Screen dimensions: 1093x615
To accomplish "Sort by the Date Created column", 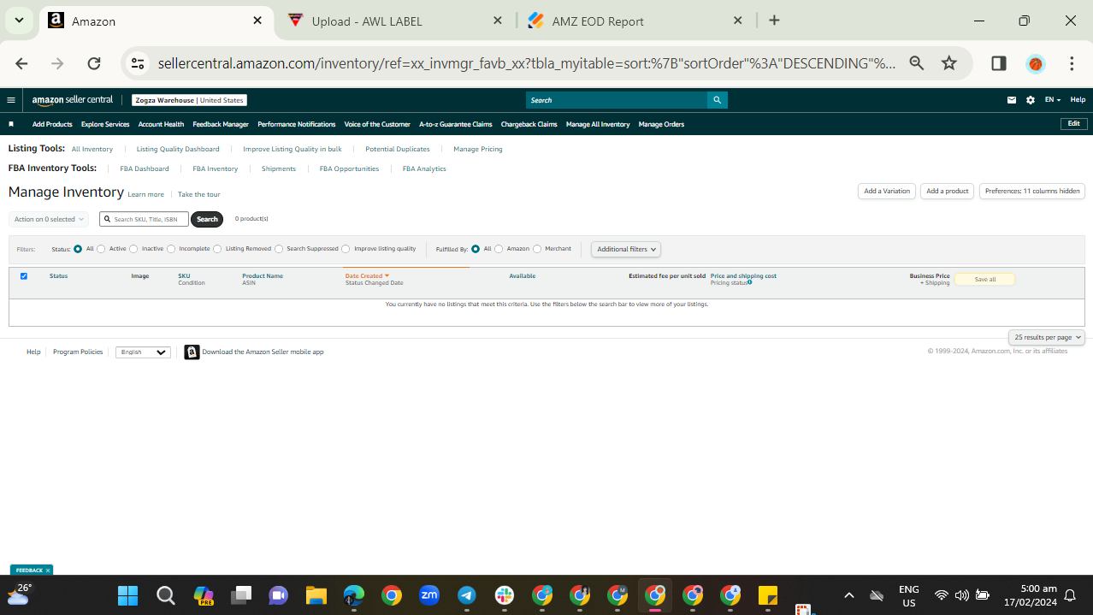I will tap(367, 275).
